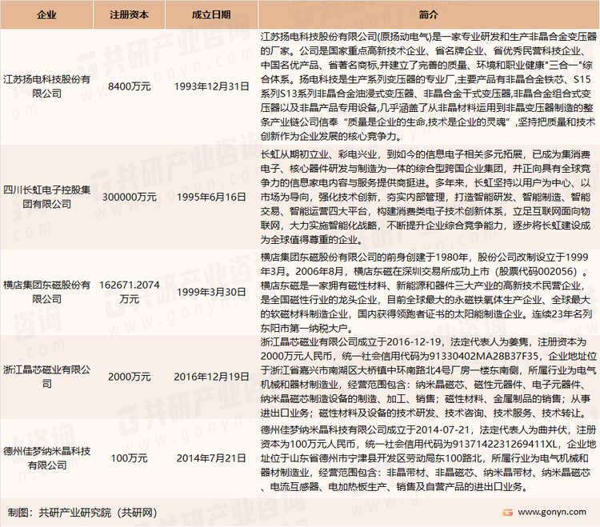The image size is (600, 527).
Task: Select the date 1999年3月30日
Action: pyautogui.click(x=211, y=292)
